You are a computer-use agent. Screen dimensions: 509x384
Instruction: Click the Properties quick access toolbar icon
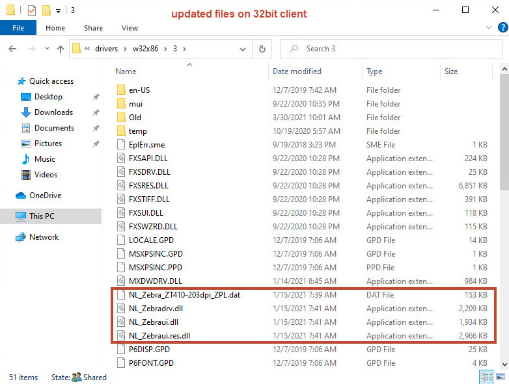pos(31,10)
